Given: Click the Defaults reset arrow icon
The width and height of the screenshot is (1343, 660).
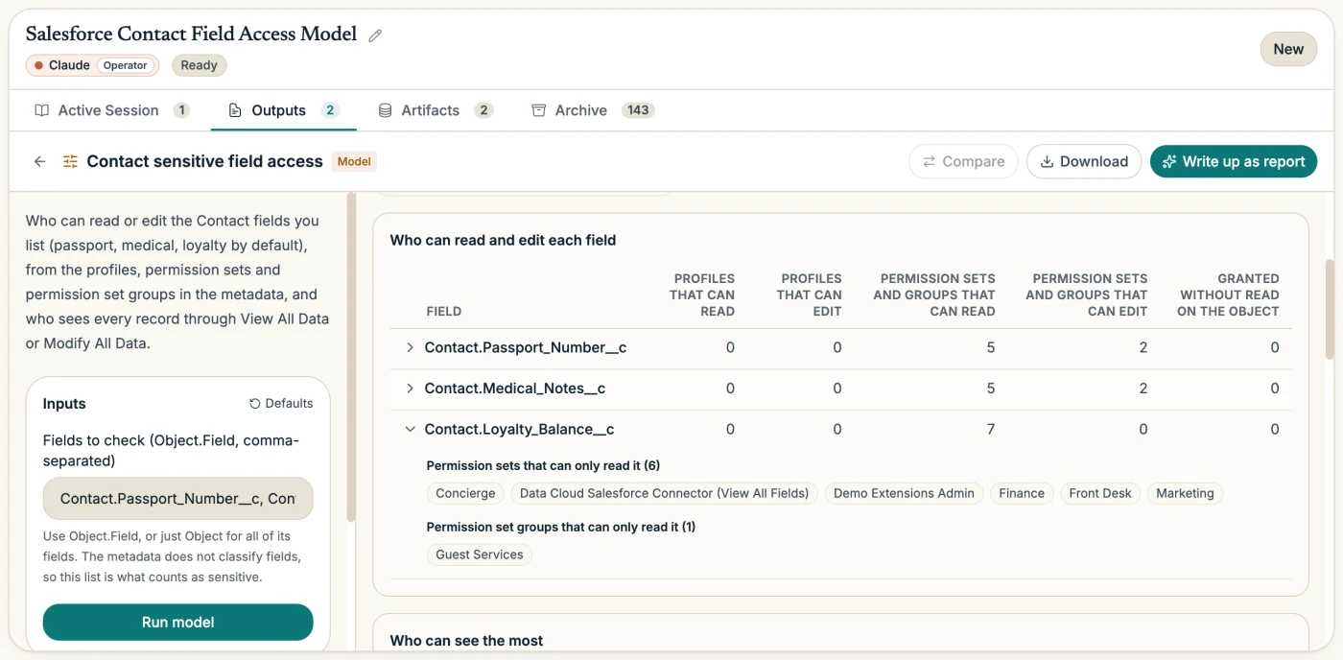Looking at the screenshot, I should (254, 404).
